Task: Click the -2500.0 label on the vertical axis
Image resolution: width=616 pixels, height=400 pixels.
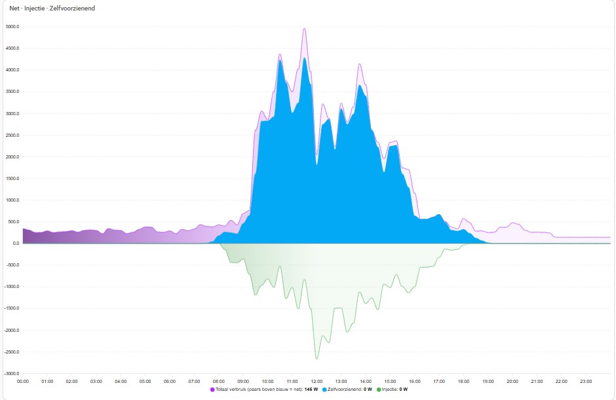Action: [x=12, y=352]
